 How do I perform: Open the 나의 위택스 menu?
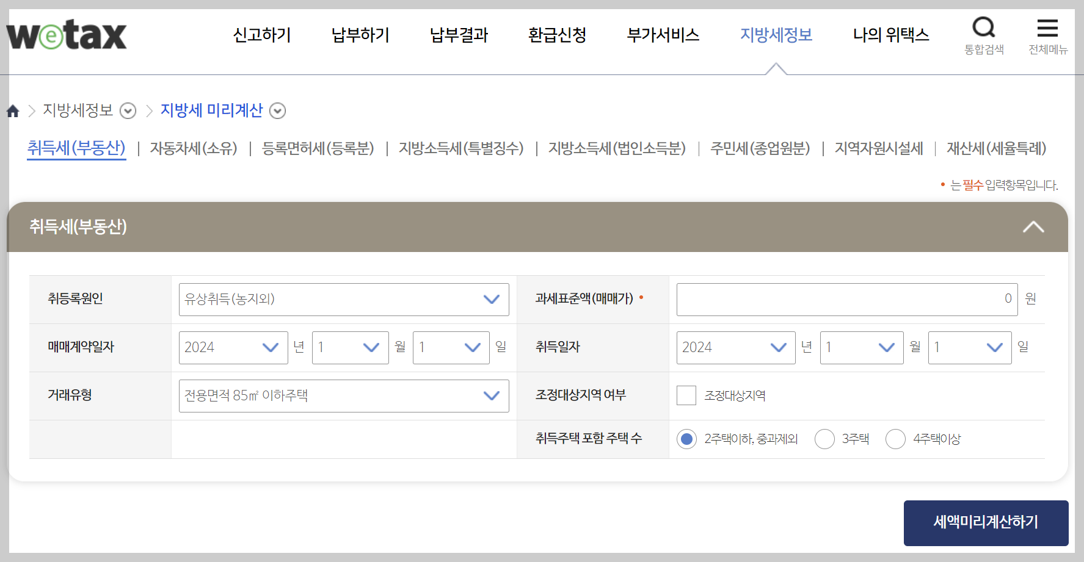(x=891, y=35)
